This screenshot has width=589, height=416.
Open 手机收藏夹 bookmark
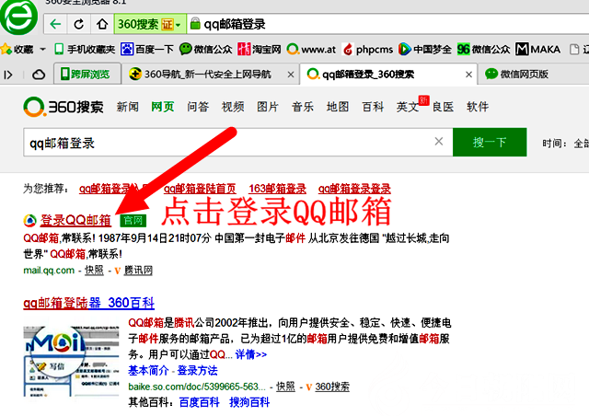click(85, 49)
